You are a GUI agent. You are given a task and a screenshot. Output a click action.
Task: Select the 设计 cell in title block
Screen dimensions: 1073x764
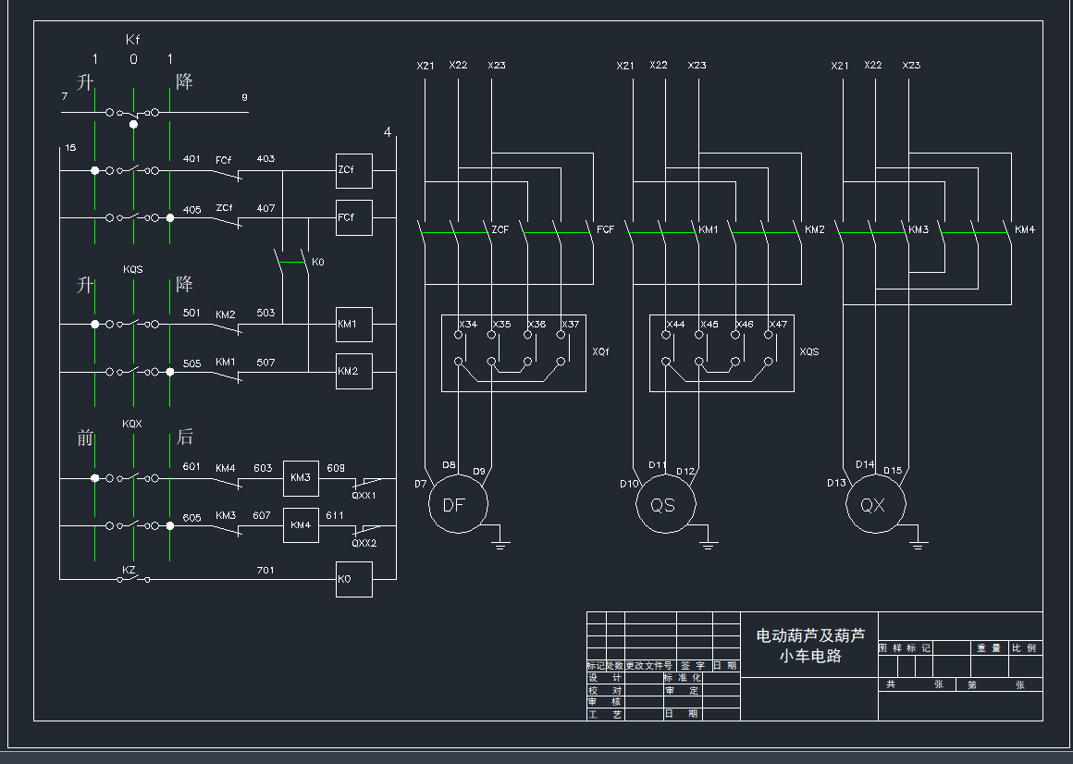(605, 678)
